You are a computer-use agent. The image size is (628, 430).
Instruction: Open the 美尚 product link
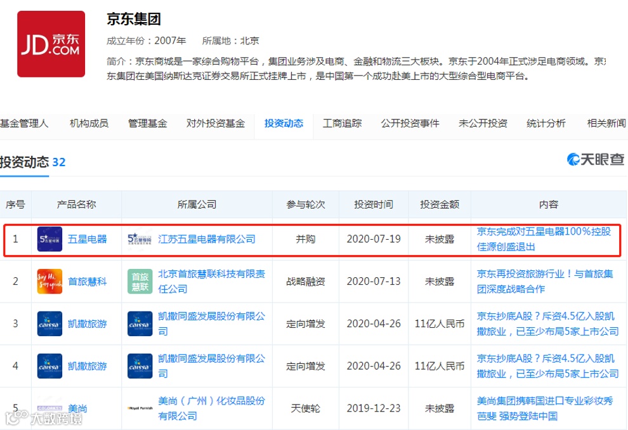tap(77, 408)
